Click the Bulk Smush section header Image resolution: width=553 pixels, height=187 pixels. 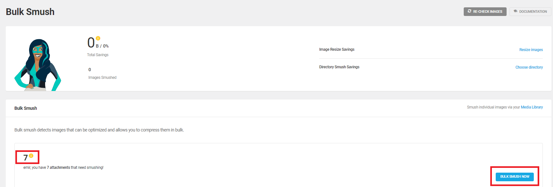[26, 108]
